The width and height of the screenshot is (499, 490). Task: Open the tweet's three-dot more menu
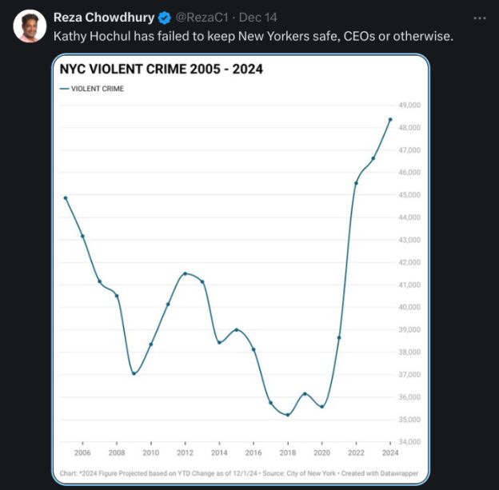479,17
